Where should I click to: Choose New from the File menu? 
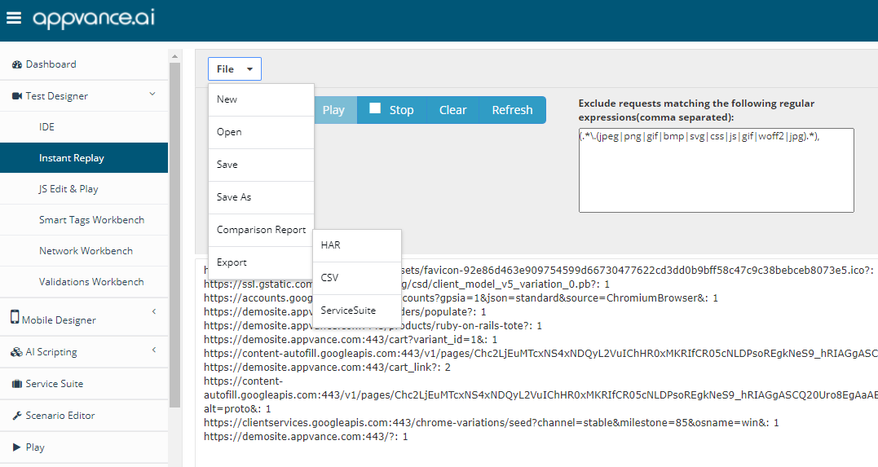click(261, 99)
